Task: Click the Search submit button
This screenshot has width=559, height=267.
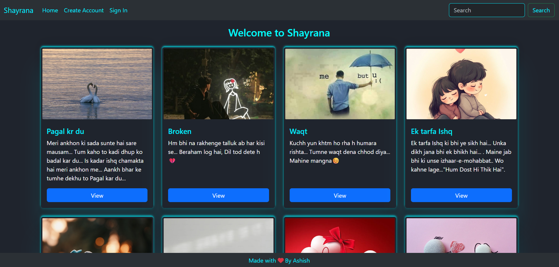Action: point(541,10)
